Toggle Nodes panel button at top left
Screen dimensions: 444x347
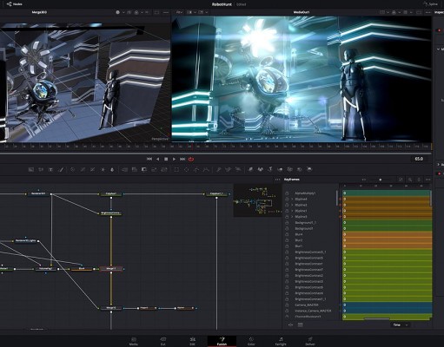tap(14, 4)
